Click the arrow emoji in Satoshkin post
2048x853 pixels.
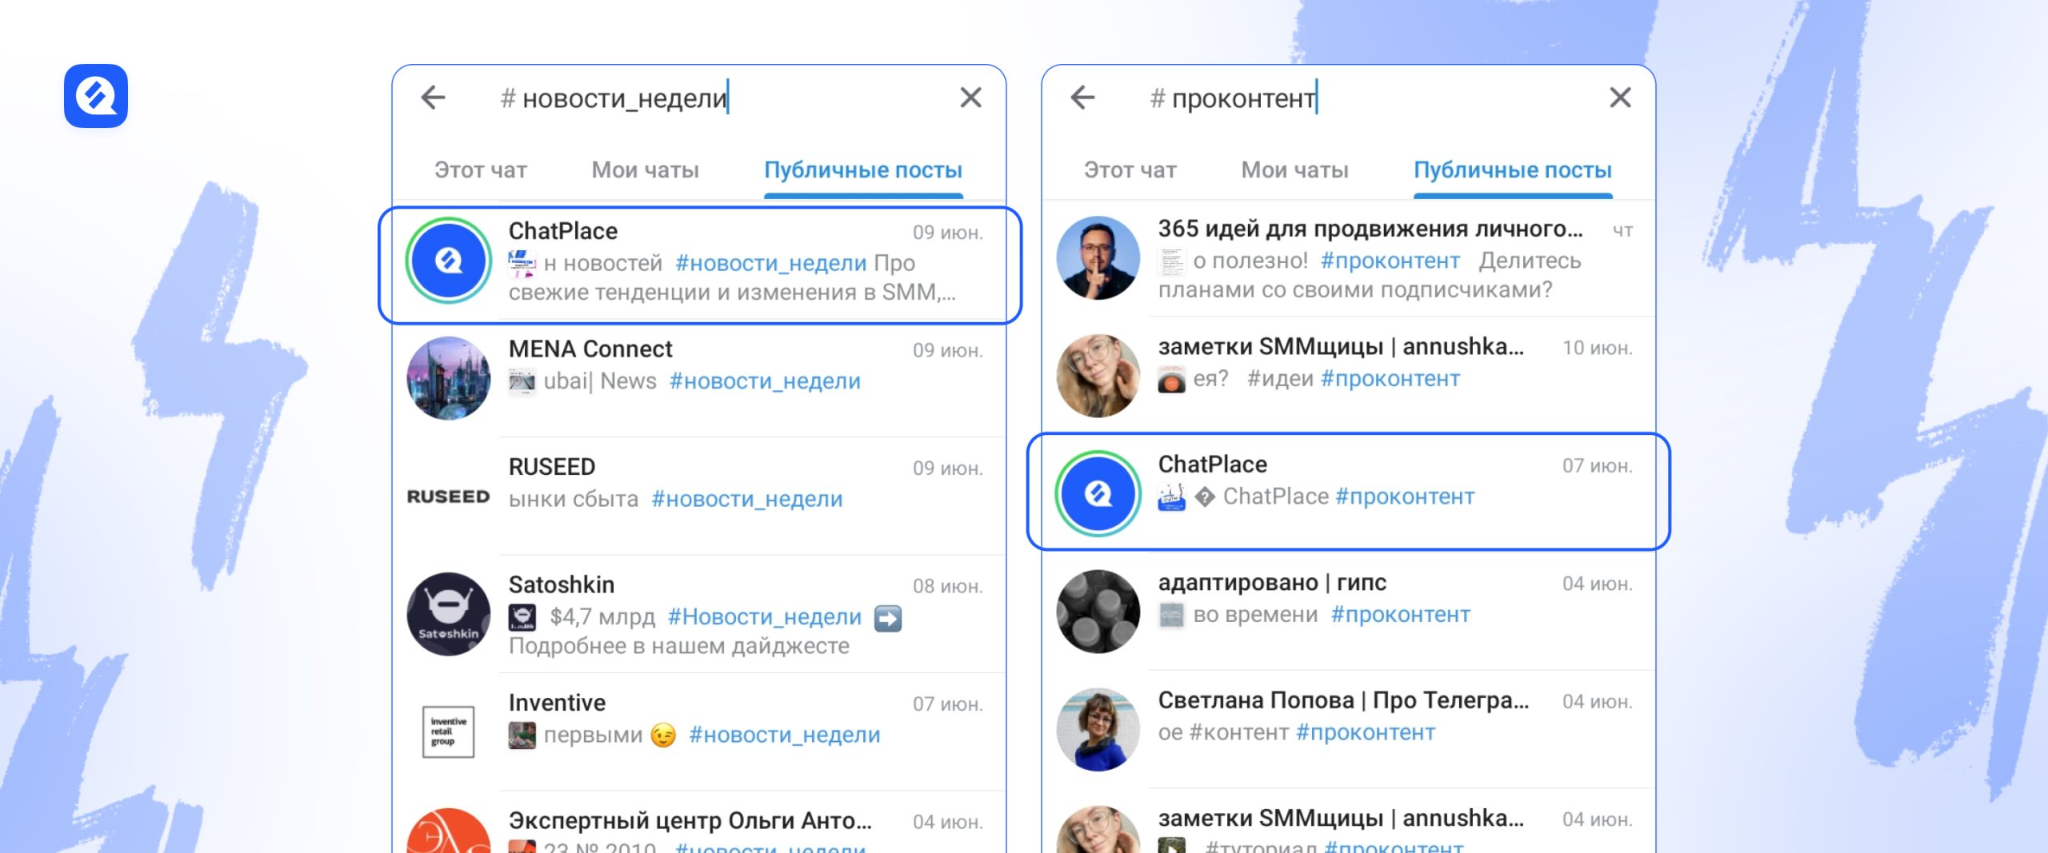(x=888, y=618)
